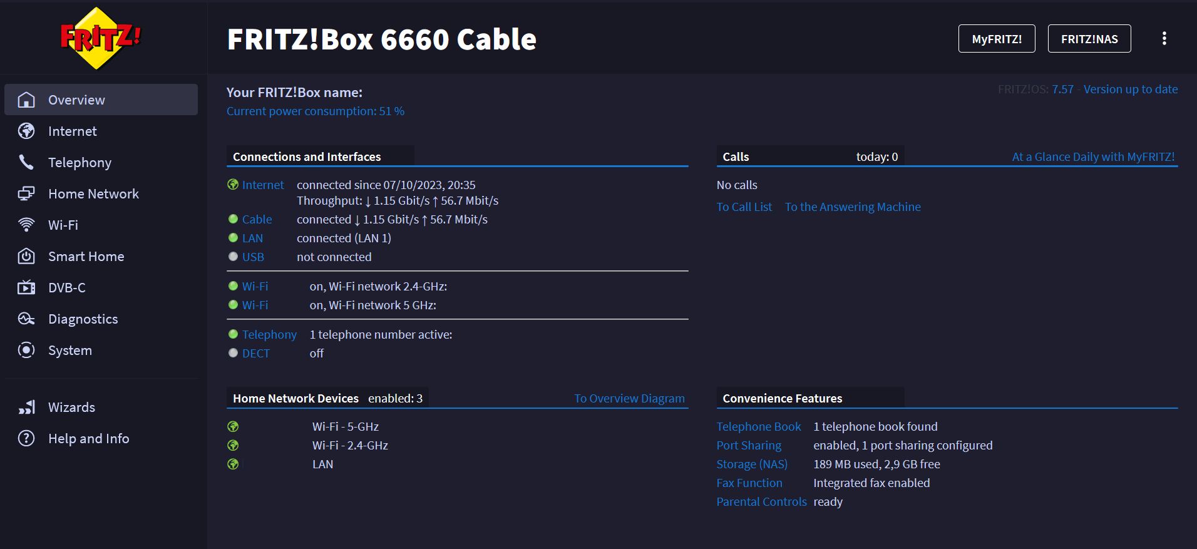The image size is (1197, 549).
Task: Open Overview menu item
Action: tap(101, 100)
